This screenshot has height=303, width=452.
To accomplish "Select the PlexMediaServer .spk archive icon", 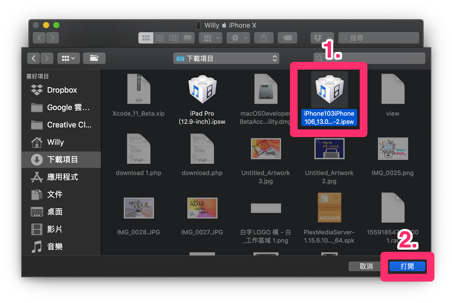I will 329,208.
